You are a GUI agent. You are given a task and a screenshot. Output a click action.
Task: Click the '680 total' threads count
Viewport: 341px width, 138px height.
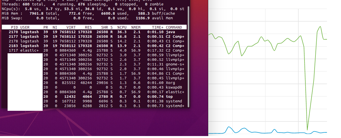(34, 4)
